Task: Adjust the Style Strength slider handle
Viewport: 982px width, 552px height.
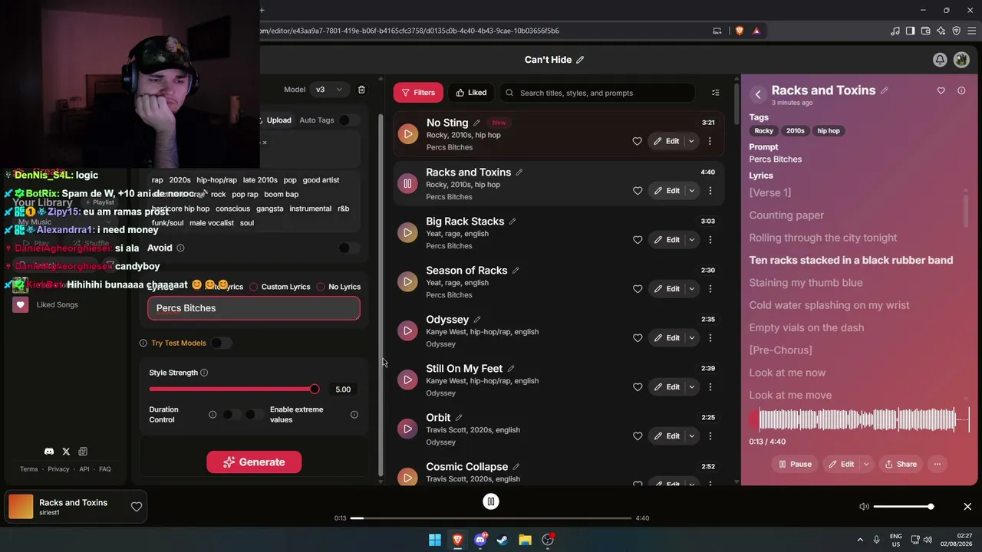Action: pyautogui.click(x=315, y=389)
